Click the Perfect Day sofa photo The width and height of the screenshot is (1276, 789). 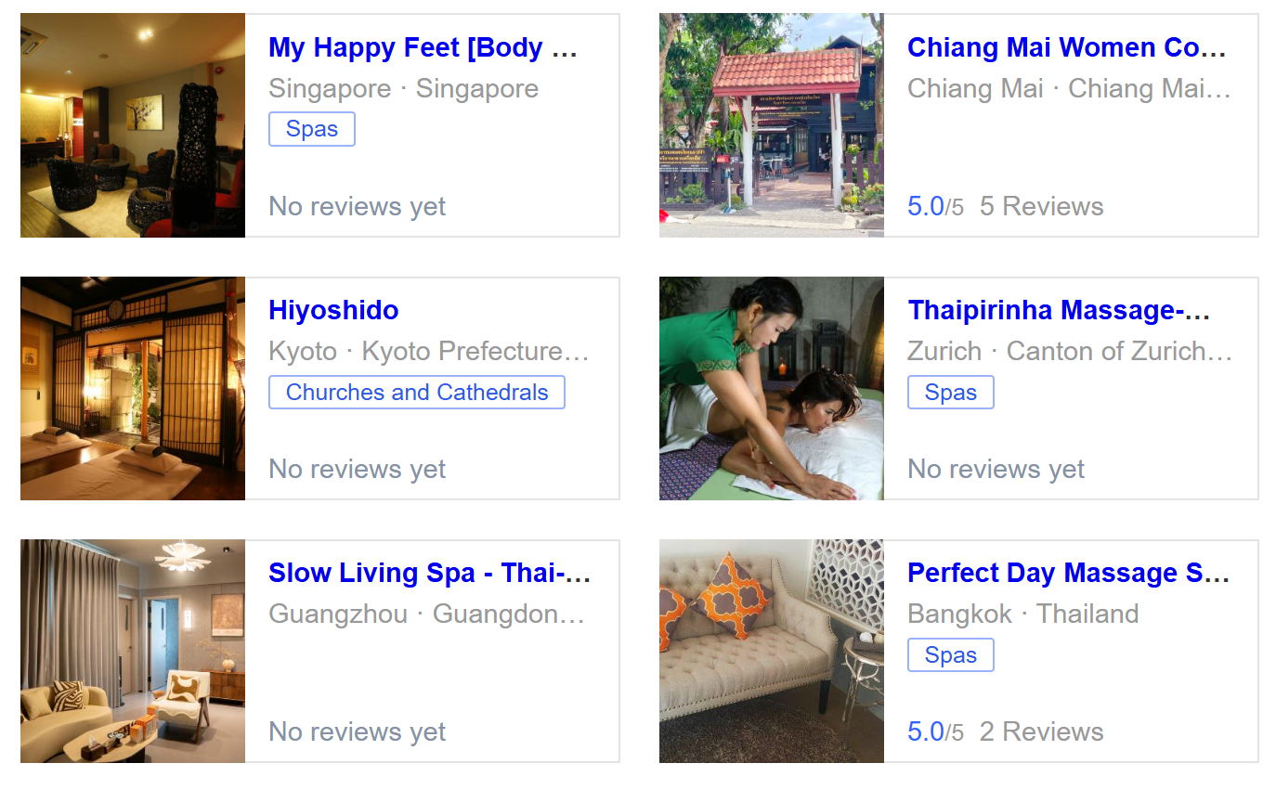tap(772, 651)
